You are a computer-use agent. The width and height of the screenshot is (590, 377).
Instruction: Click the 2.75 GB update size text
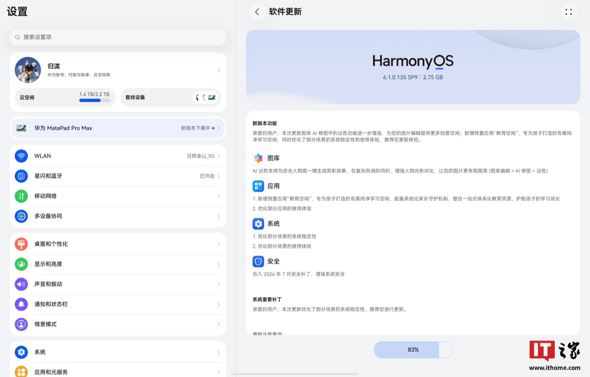[433, 77]
